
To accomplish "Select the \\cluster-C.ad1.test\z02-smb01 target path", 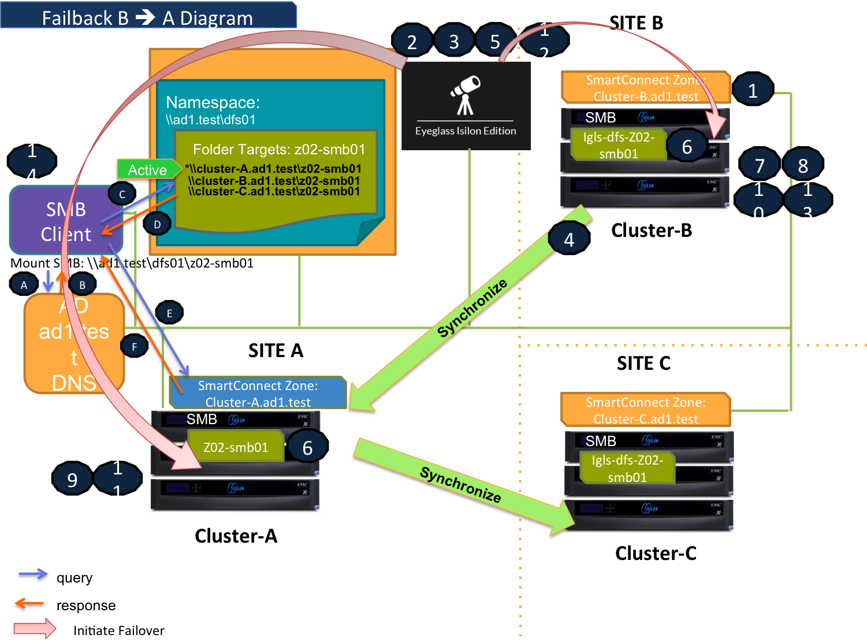I will [x=274, y=191].
